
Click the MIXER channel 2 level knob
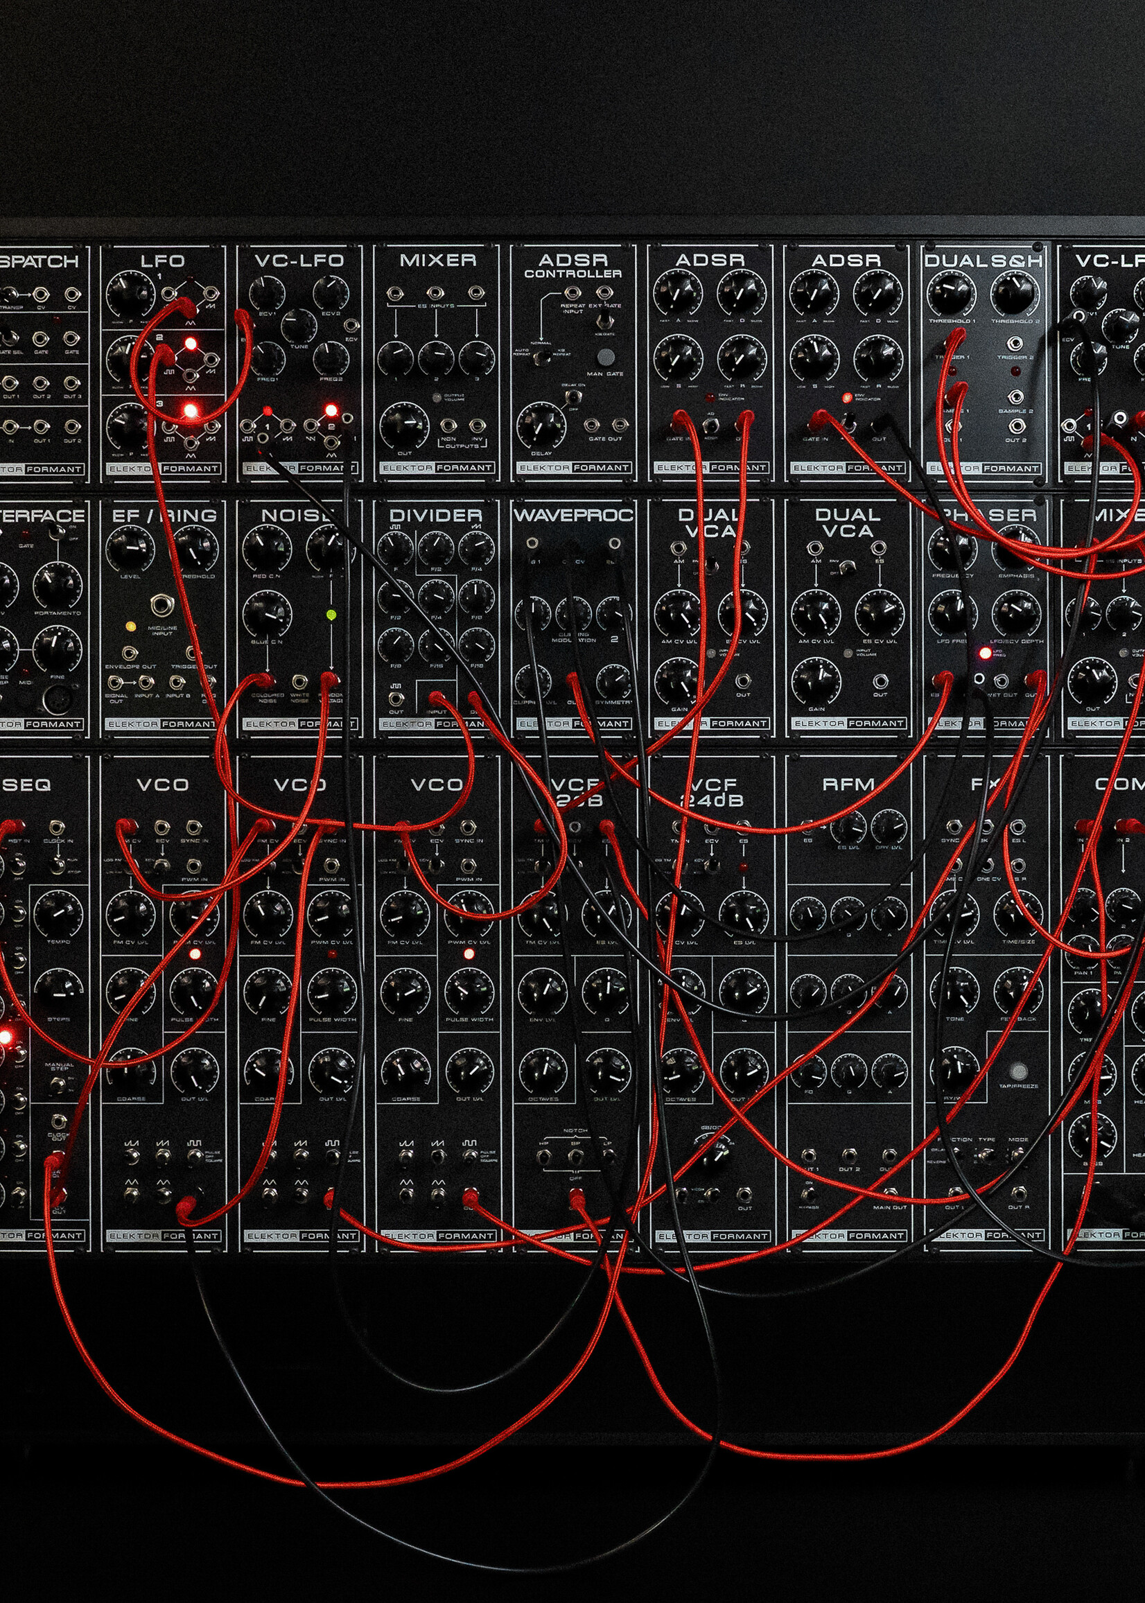tap(437, 358)
